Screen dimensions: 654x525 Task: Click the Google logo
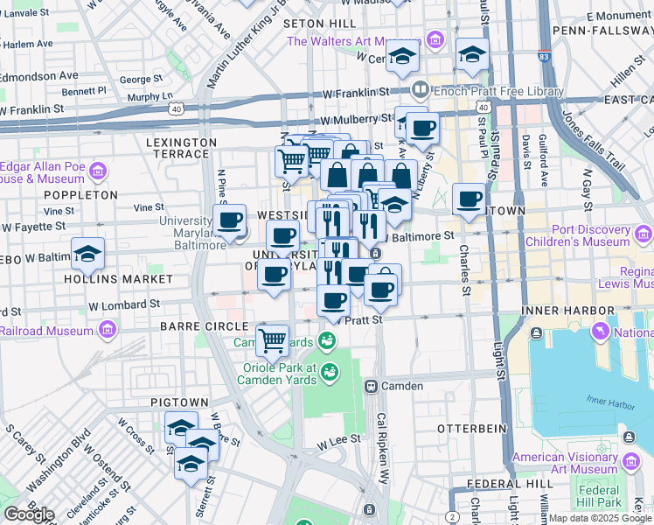(x=29, y=514)
